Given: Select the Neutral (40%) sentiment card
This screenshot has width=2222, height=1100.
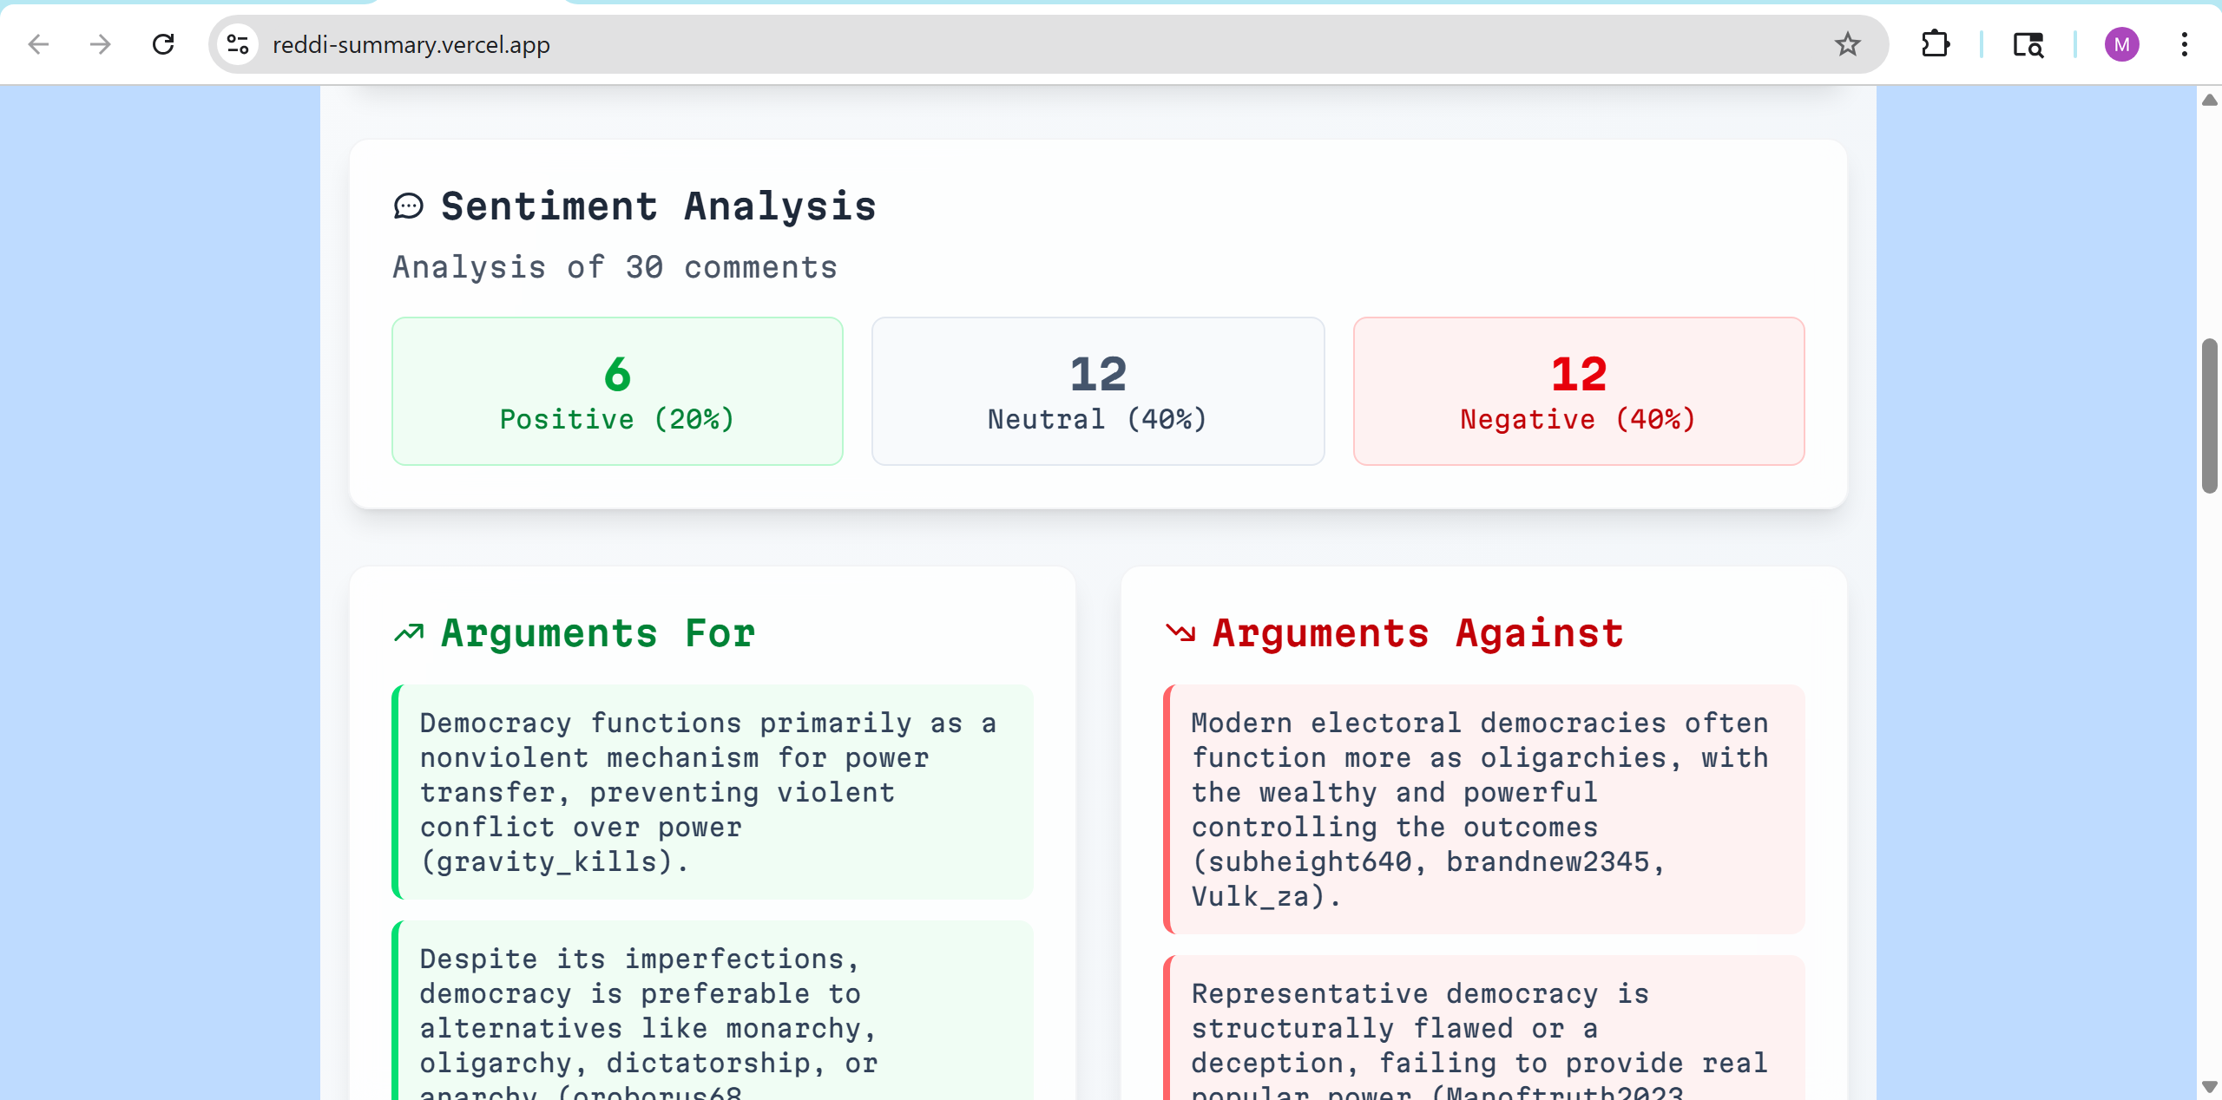Looking at the screenshot, I should [x=1098, y=391].
